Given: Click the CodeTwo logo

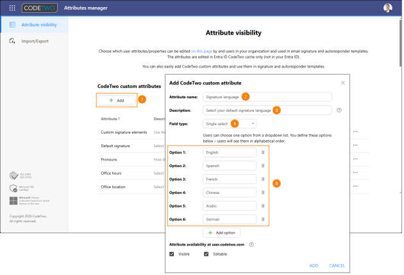Looking at the screenshot, I should (39, 8).
